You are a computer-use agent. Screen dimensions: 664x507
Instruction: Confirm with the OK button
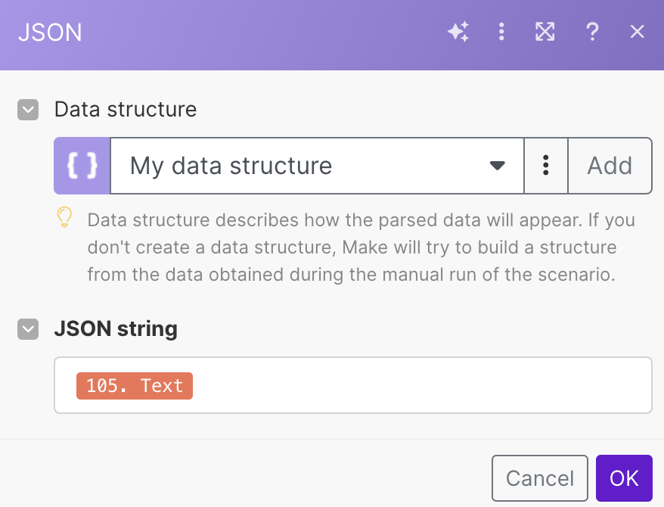624,478
